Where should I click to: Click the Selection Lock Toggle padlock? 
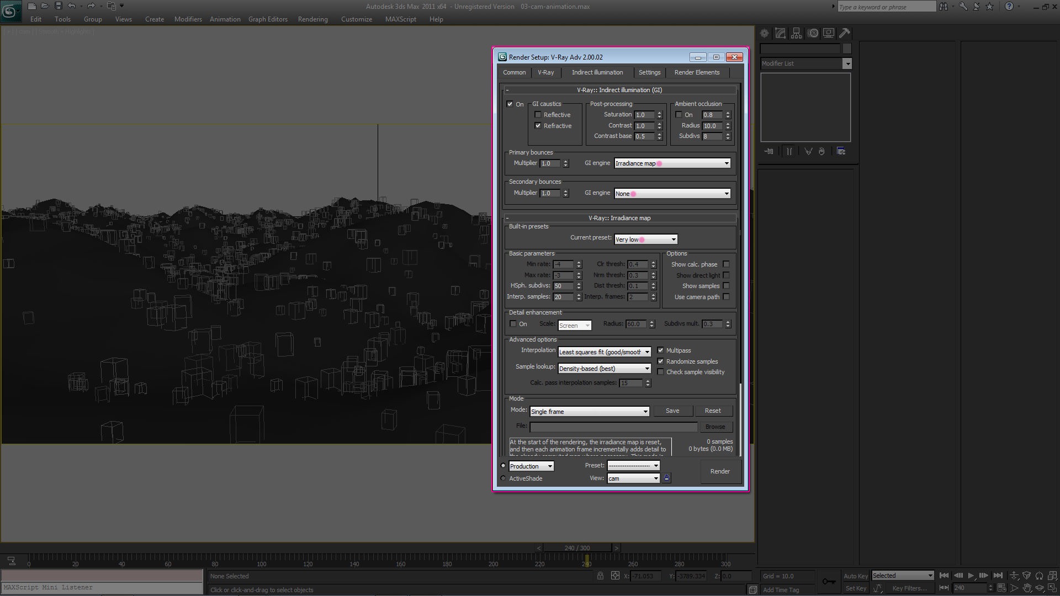tap(600, 576)
